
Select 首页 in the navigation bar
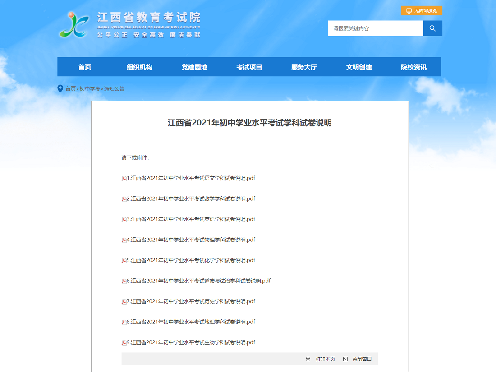point(85,66)
